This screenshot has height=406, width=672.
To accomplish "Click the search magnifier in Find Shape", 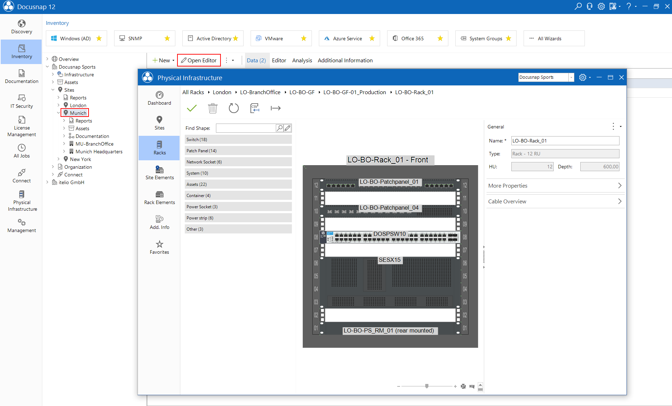I will pos(279,128).
